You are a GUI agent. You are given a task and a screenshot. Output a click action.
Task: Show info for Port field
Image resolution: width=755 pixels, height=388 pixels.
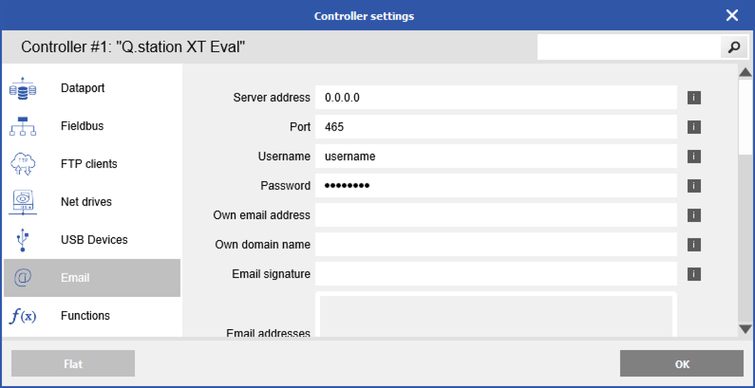tap(694, 127)
